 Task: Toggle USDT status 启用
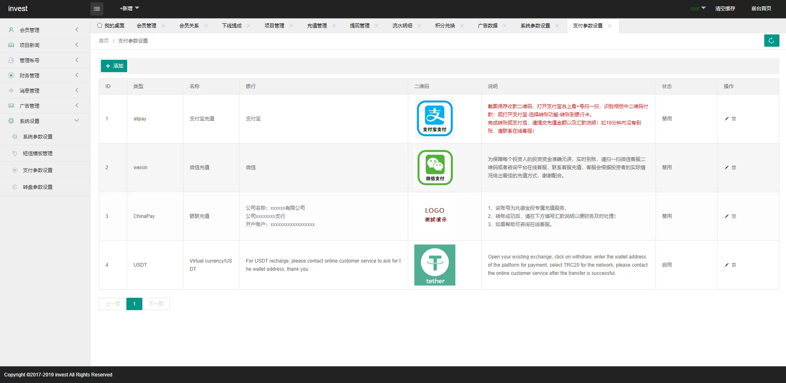pyautogui.click(x=667, y=265)
